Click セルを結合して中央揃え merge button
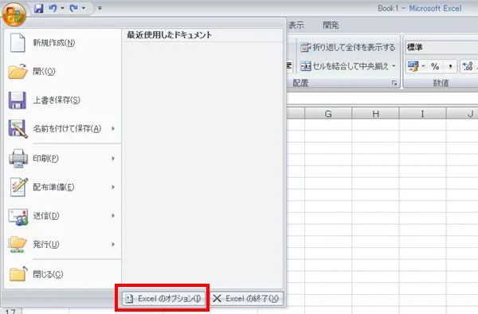The height and width of the screenshot is (314, 478). click(345, 66)
